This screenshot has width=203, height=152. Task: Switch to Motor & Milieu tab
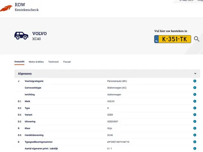point(36,62)
